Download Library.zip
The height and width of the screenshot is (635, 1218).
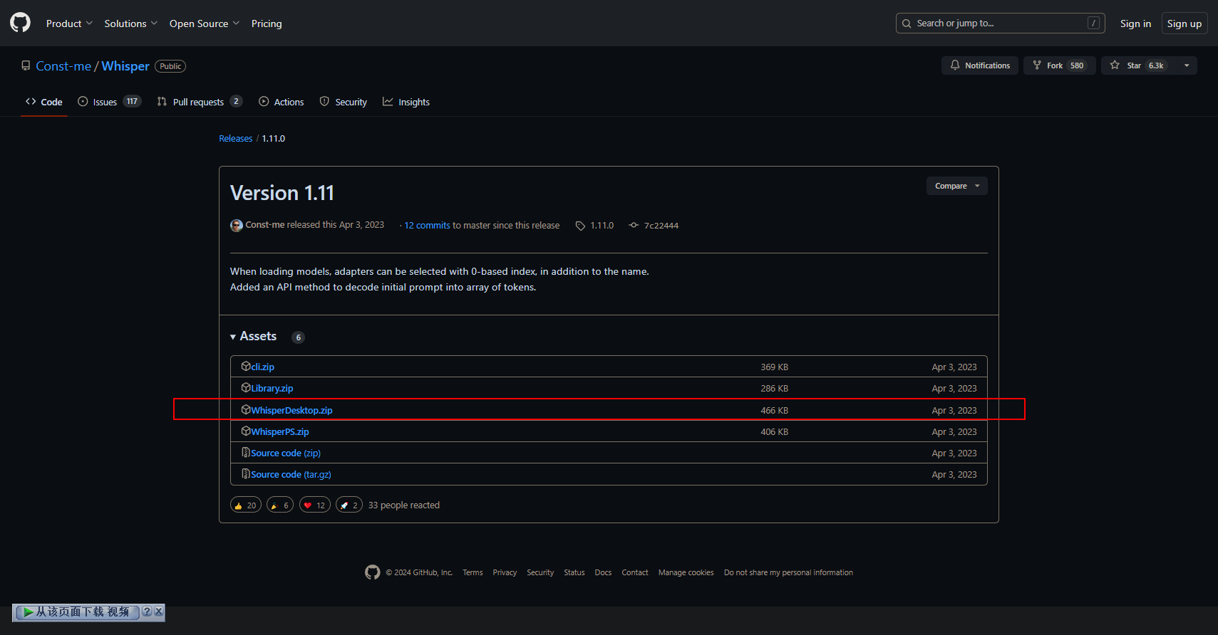click(x=272, y=389)
